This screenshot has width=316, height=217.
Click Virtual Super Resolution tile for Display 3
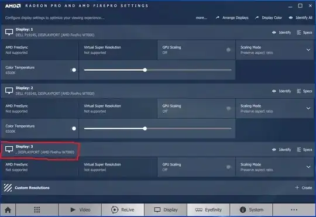[x=118, y=167]
